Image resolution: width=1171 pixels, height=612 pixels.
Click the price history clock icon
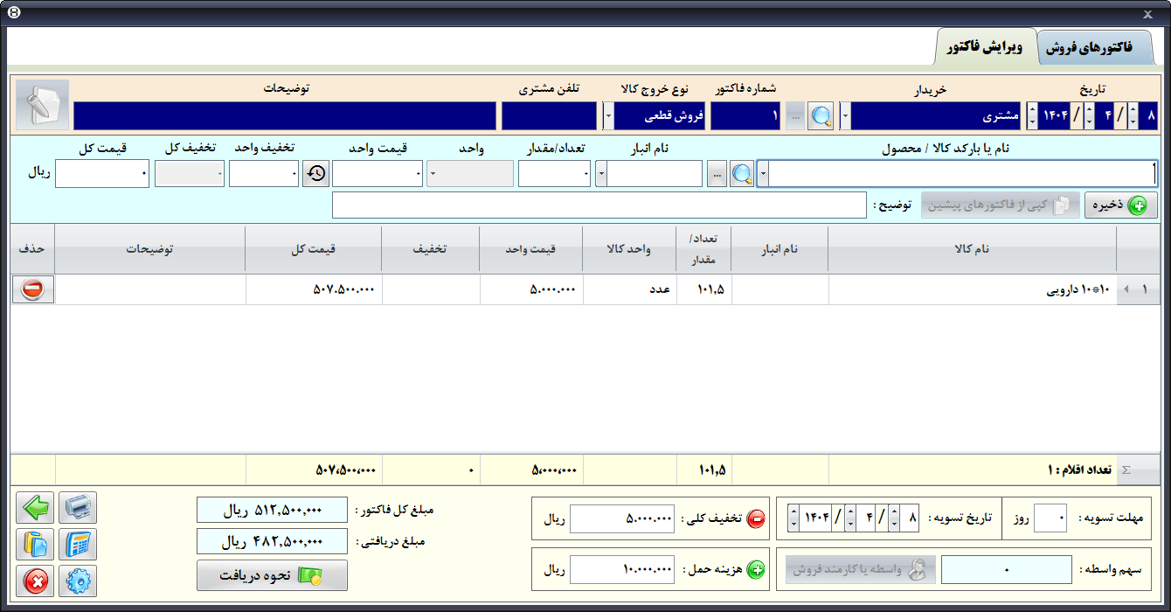tap(316, 174)
